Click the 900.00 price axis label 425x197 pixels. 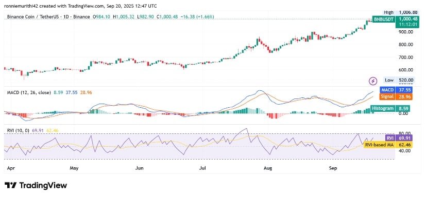tap(405, 32)
